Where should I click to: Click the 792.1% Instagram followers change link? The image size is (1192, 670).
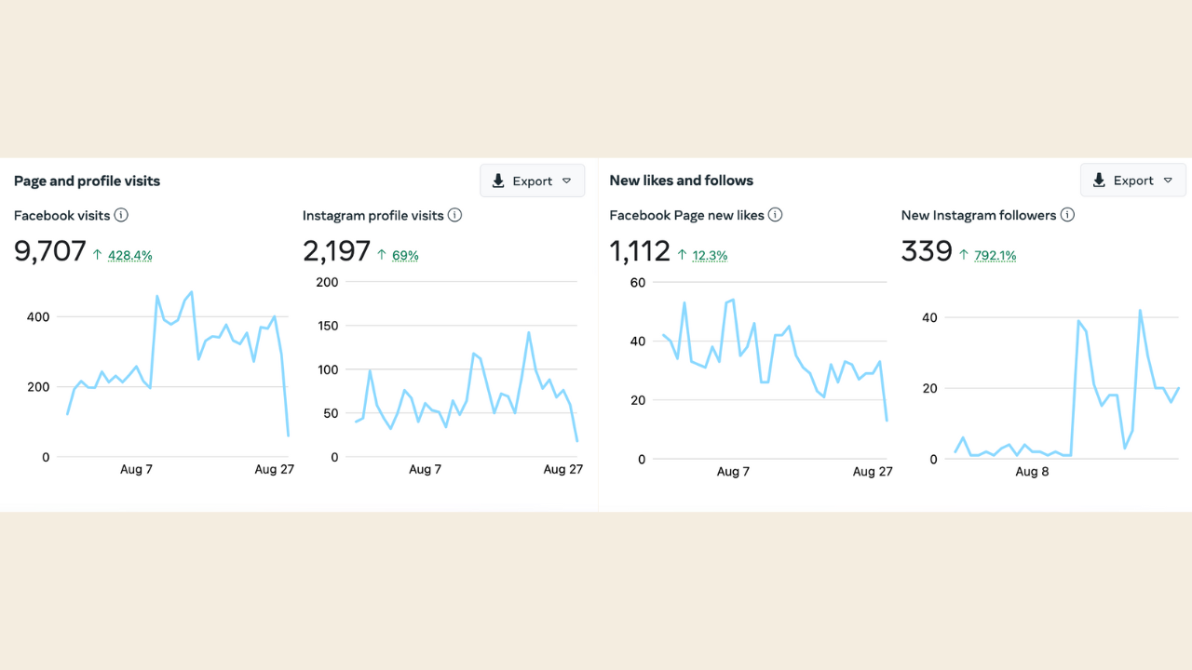click(x=995, y=255)
